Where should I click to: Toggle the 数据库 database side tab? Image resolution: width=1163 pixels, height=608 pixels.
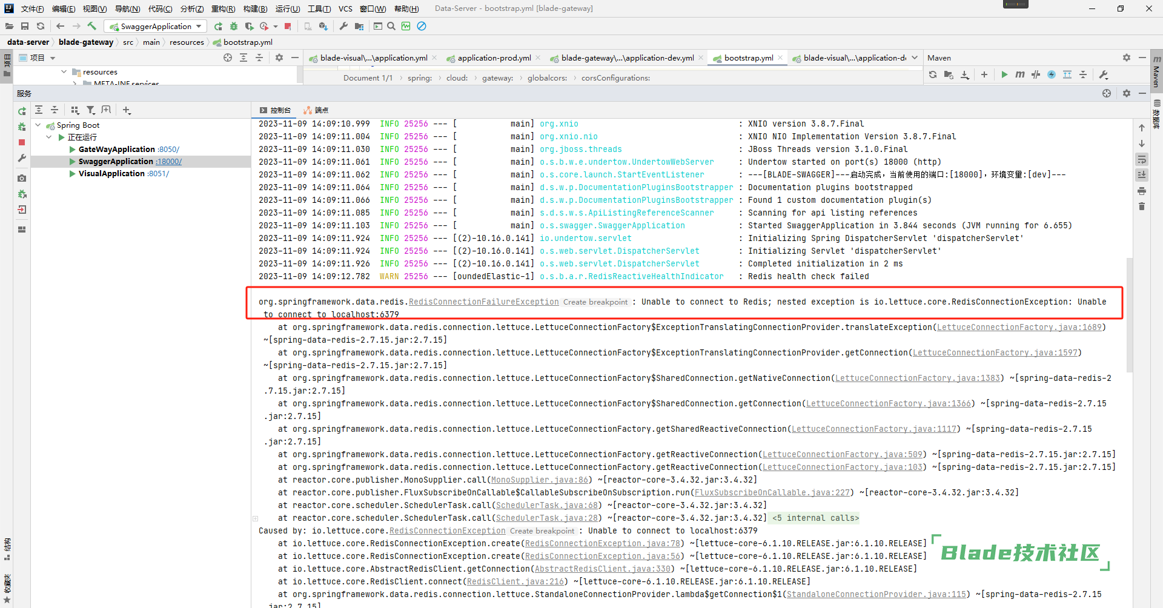click(1156, 114)
